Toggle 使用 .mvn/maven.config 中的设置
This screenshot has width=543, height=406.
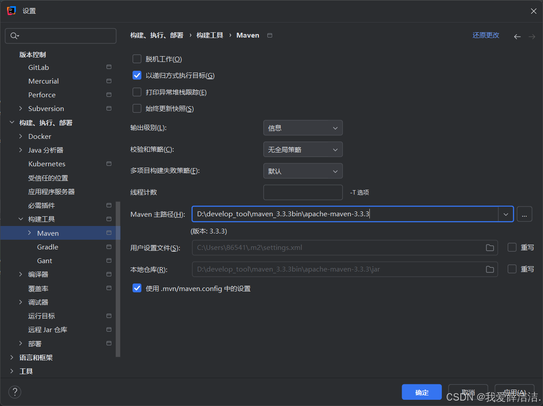[x=137, y=288]
